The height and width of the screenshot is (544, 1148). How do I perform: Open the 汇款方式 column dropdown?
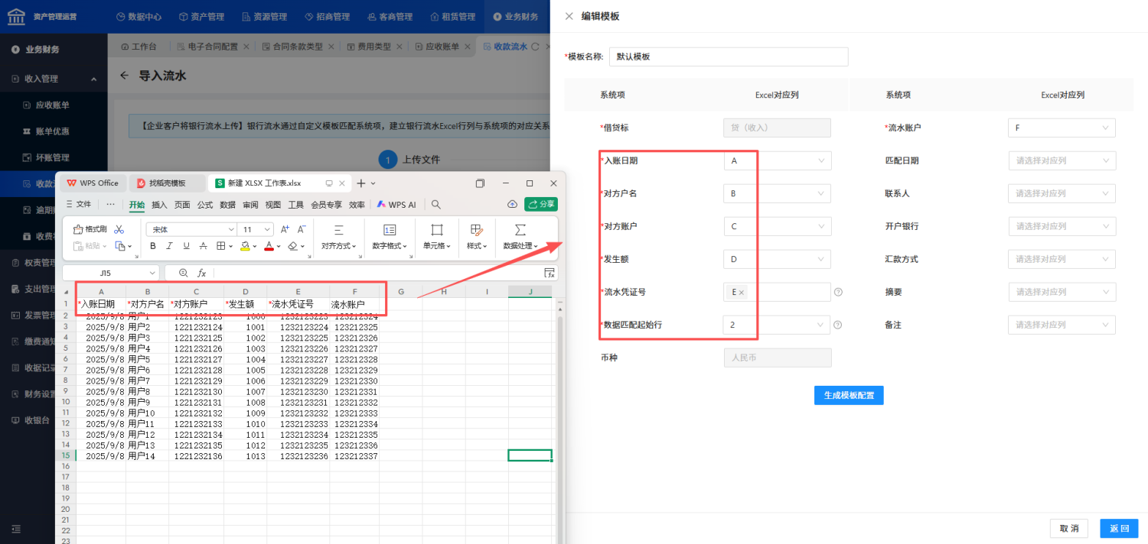click(x=1062, y=259)
